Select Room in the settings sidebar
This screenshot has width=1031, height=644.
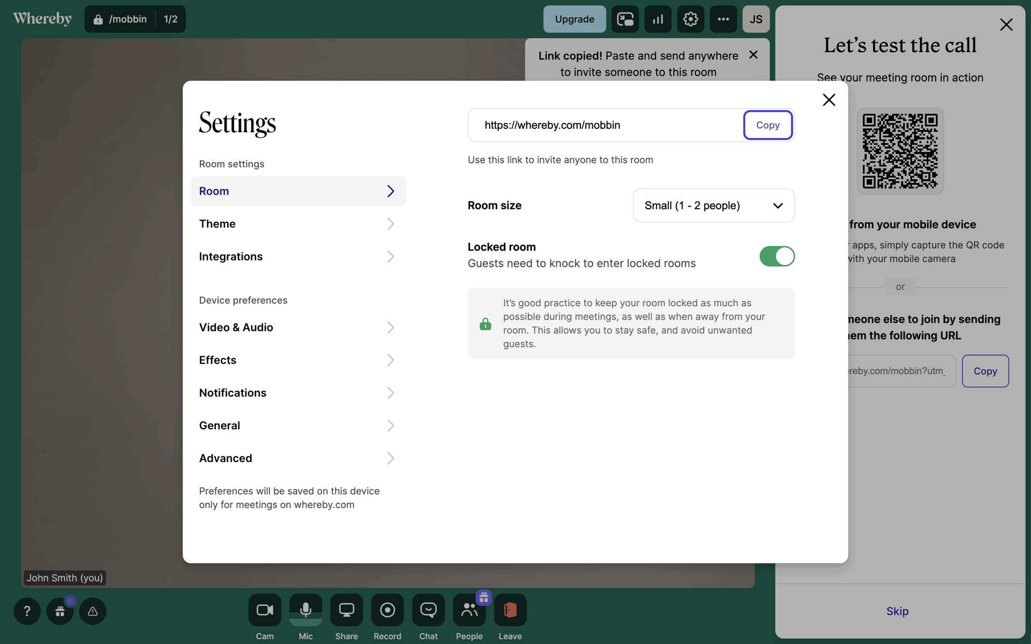click(299, 191)
